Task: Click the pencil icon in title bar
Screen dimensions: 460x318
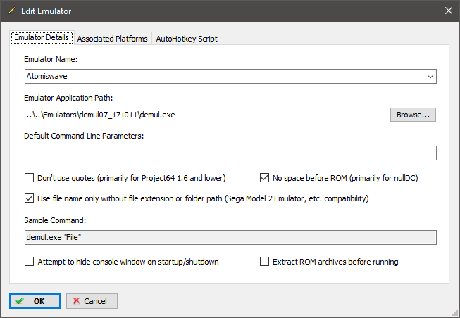Action: pyautogui.click(x=12, y=11)
